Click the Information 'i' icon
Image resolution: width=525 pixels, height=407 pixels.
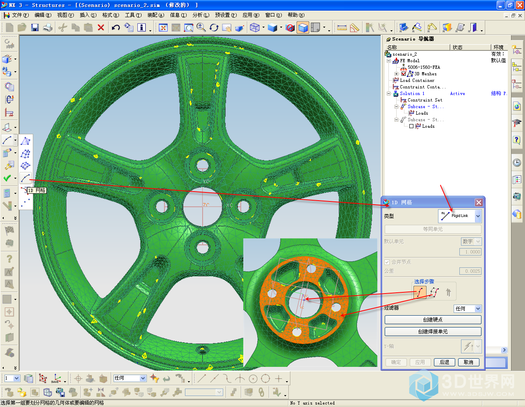[142, 27]
